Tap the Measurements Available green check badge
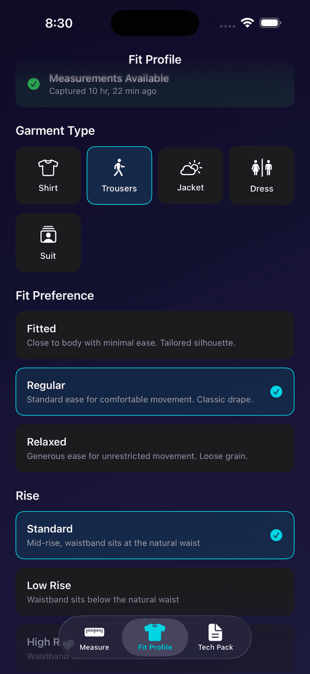 33,83
